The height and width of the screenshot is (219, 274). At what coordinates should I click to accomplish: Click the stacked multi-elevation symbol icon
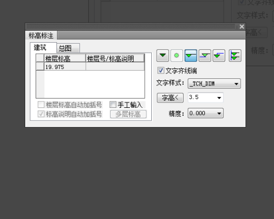[x=235, y=55]
